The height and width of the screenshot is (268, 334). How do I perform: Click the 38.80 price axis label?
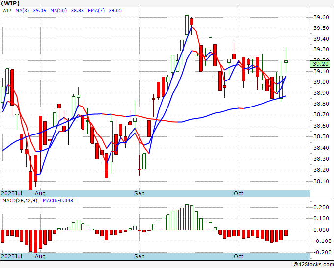click(321, 104)
